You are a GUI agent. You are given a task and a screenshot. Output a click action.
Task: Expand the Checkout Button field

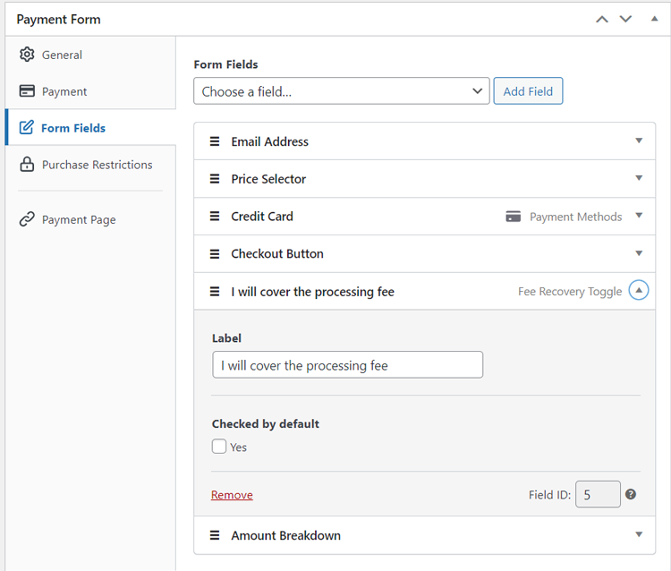pos(639,253)
